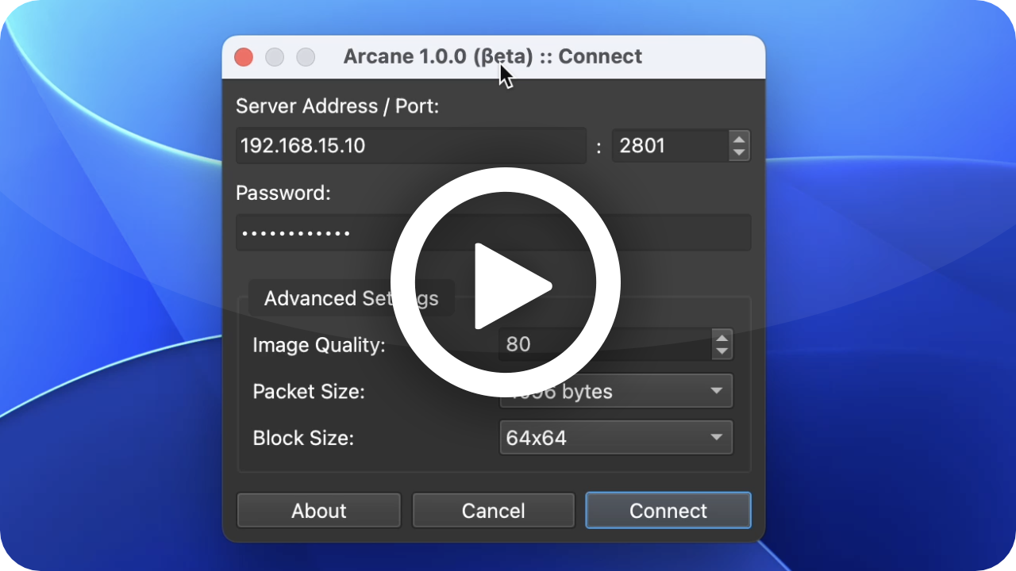The height and width of the screenshot is (571, 1016).
Task: Increase the port number with the up arrow
Action: tap(739, 138)
